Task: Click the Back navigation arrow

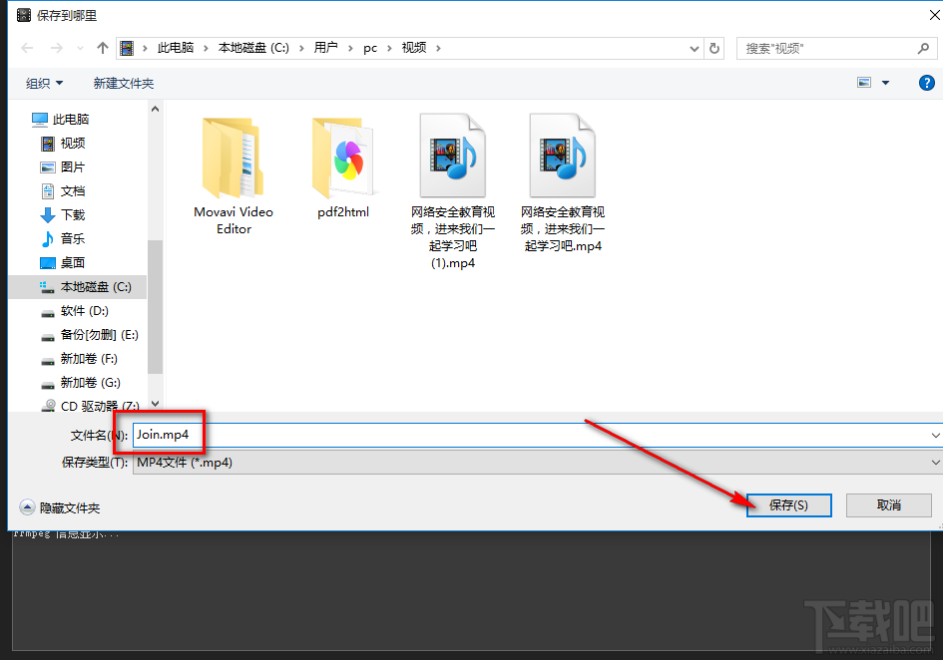Action: [27, 48]
